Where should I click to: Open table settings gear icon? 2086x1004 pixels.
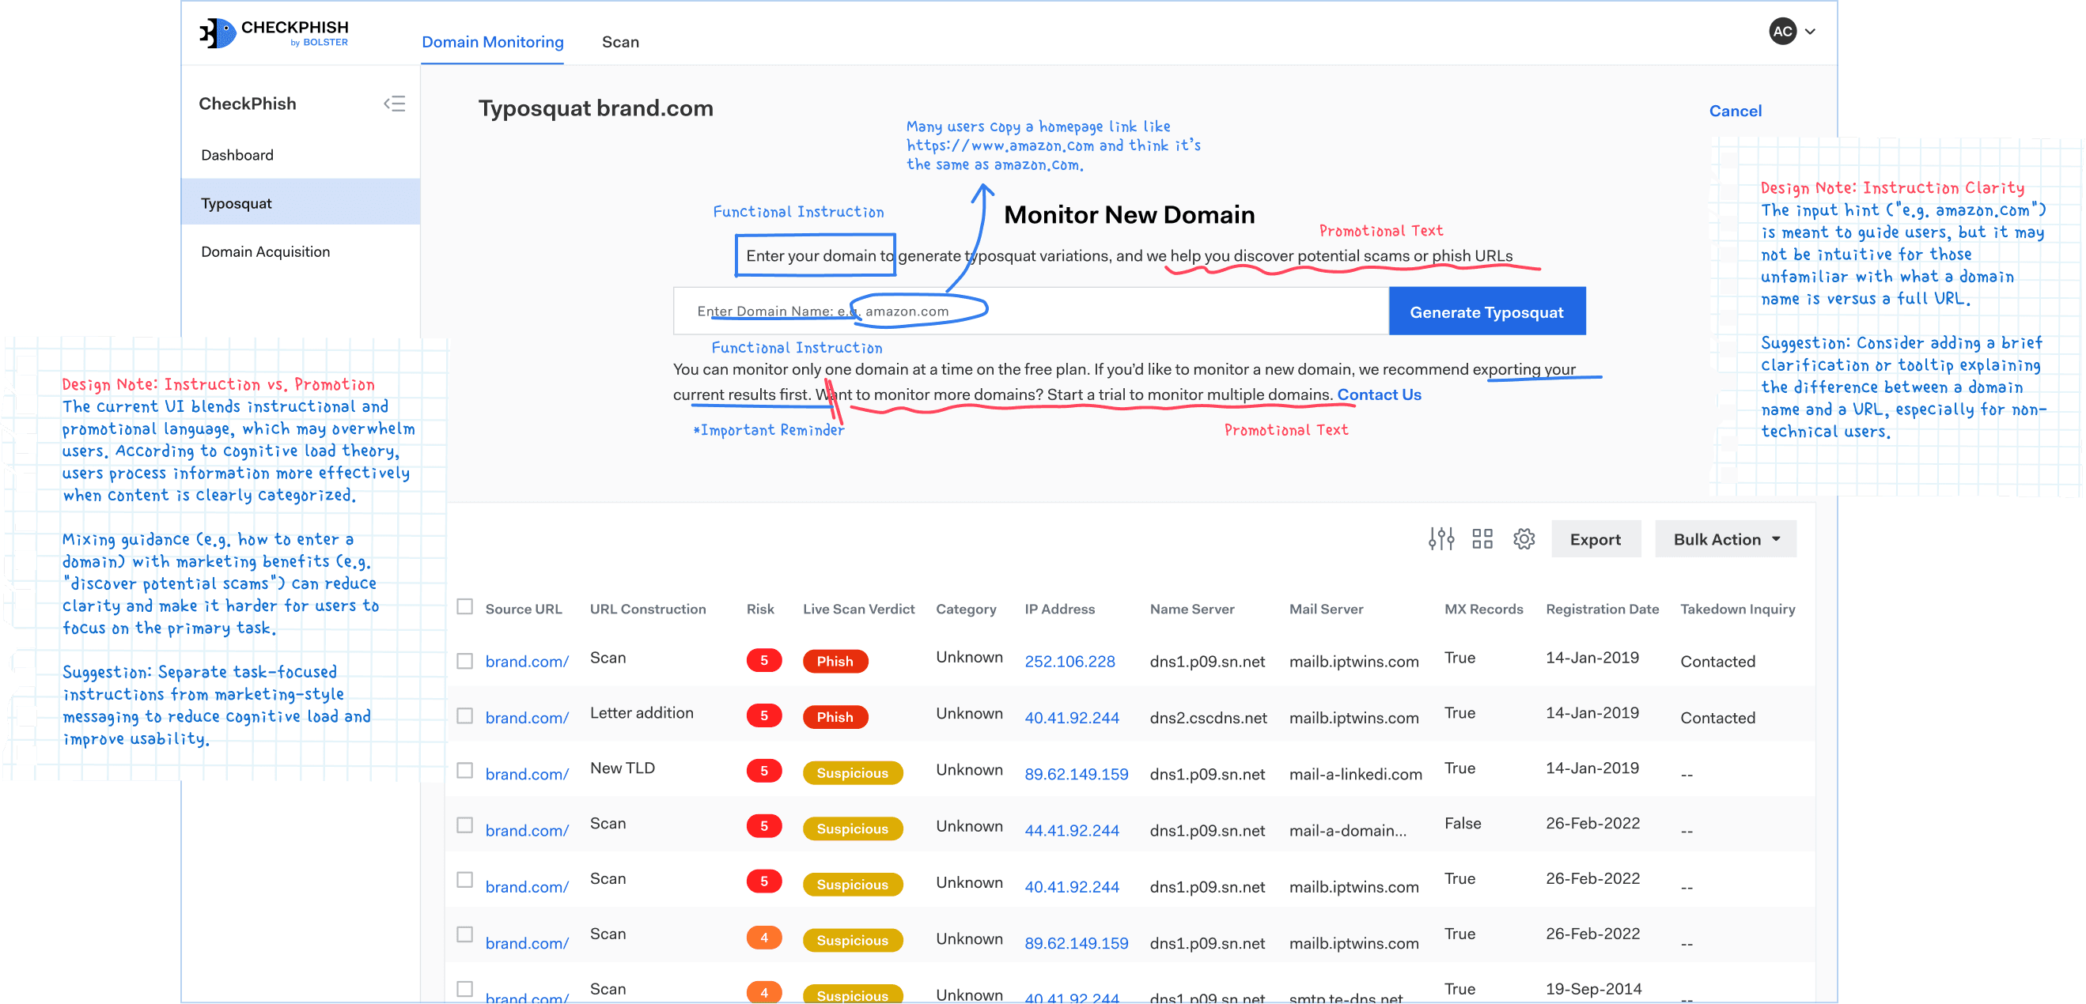coord(1524,539)
